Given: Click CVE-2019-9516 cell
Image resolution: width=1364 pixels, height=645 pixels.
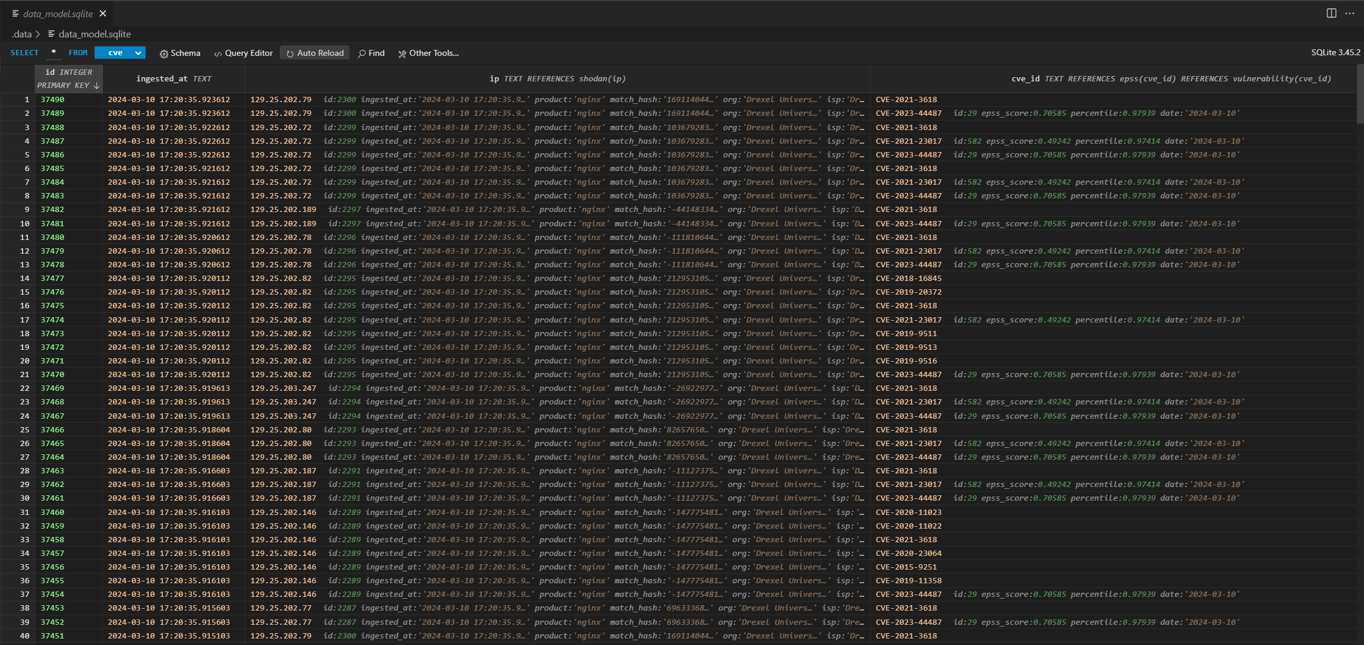Looking at the screenshot, I should pos(906,361).
